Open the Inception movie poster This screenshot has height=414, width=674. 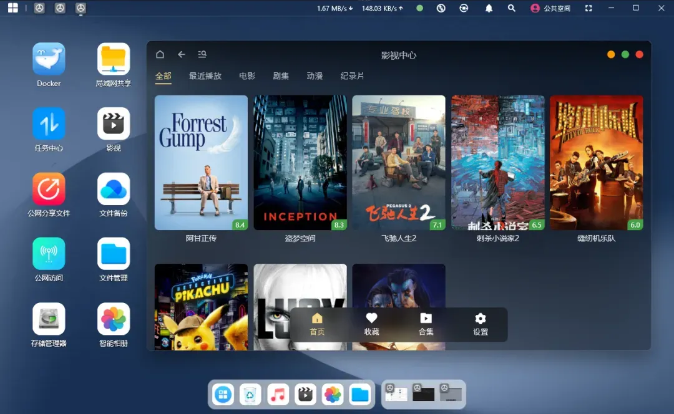300,162
